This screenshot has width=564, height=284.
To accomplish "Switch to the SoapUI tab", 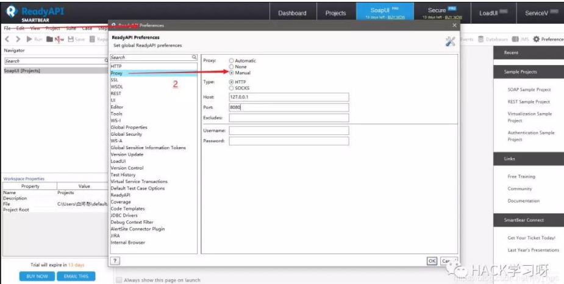I will coord(385,12).
